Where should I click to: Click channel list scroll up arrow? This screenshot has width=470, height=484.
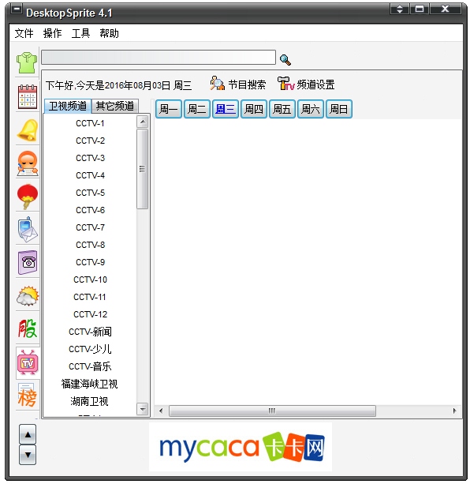(x=143, y=122)
